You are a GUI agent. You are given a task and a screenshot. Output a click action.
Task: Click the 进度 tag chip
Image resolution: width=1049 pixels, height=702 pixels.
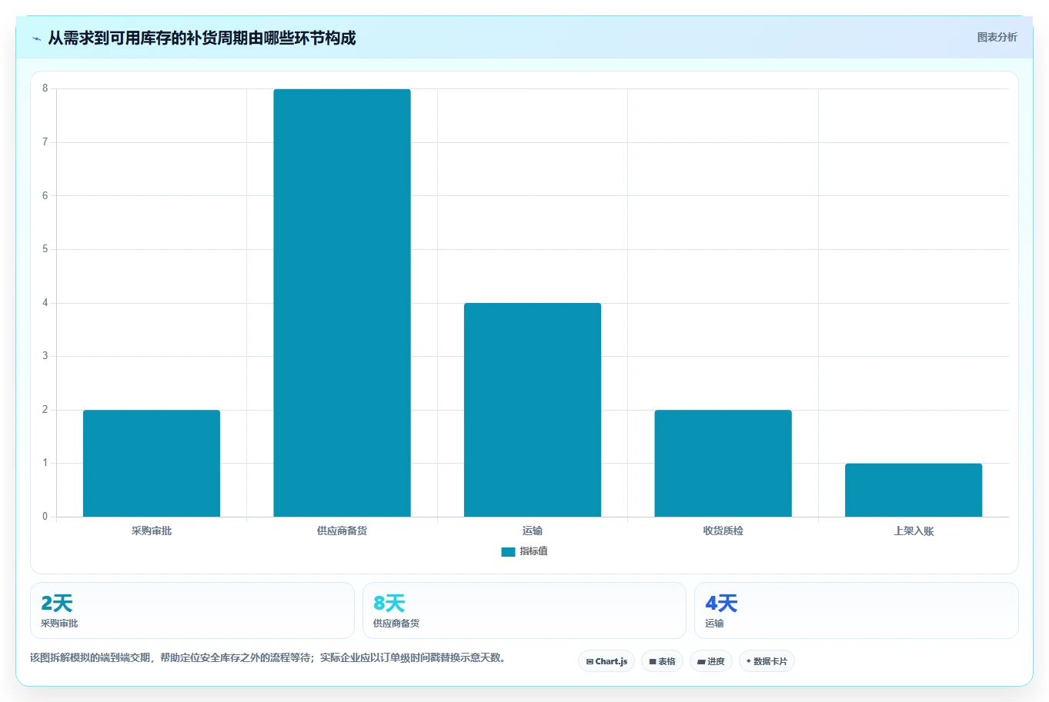click(711, 661)
